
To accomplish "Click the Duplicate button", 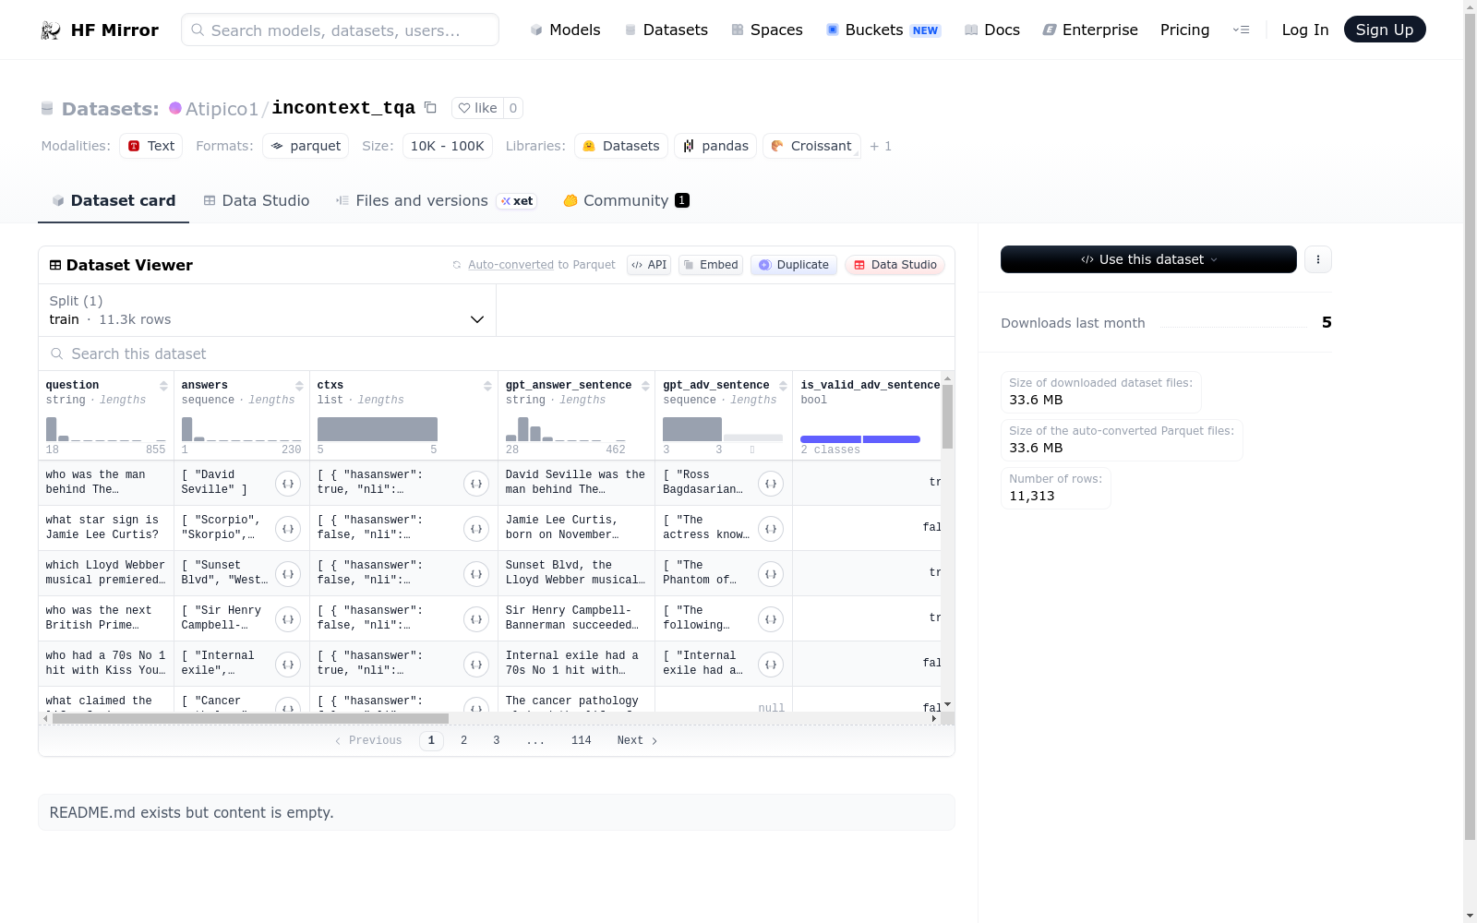I will [794, 265].
